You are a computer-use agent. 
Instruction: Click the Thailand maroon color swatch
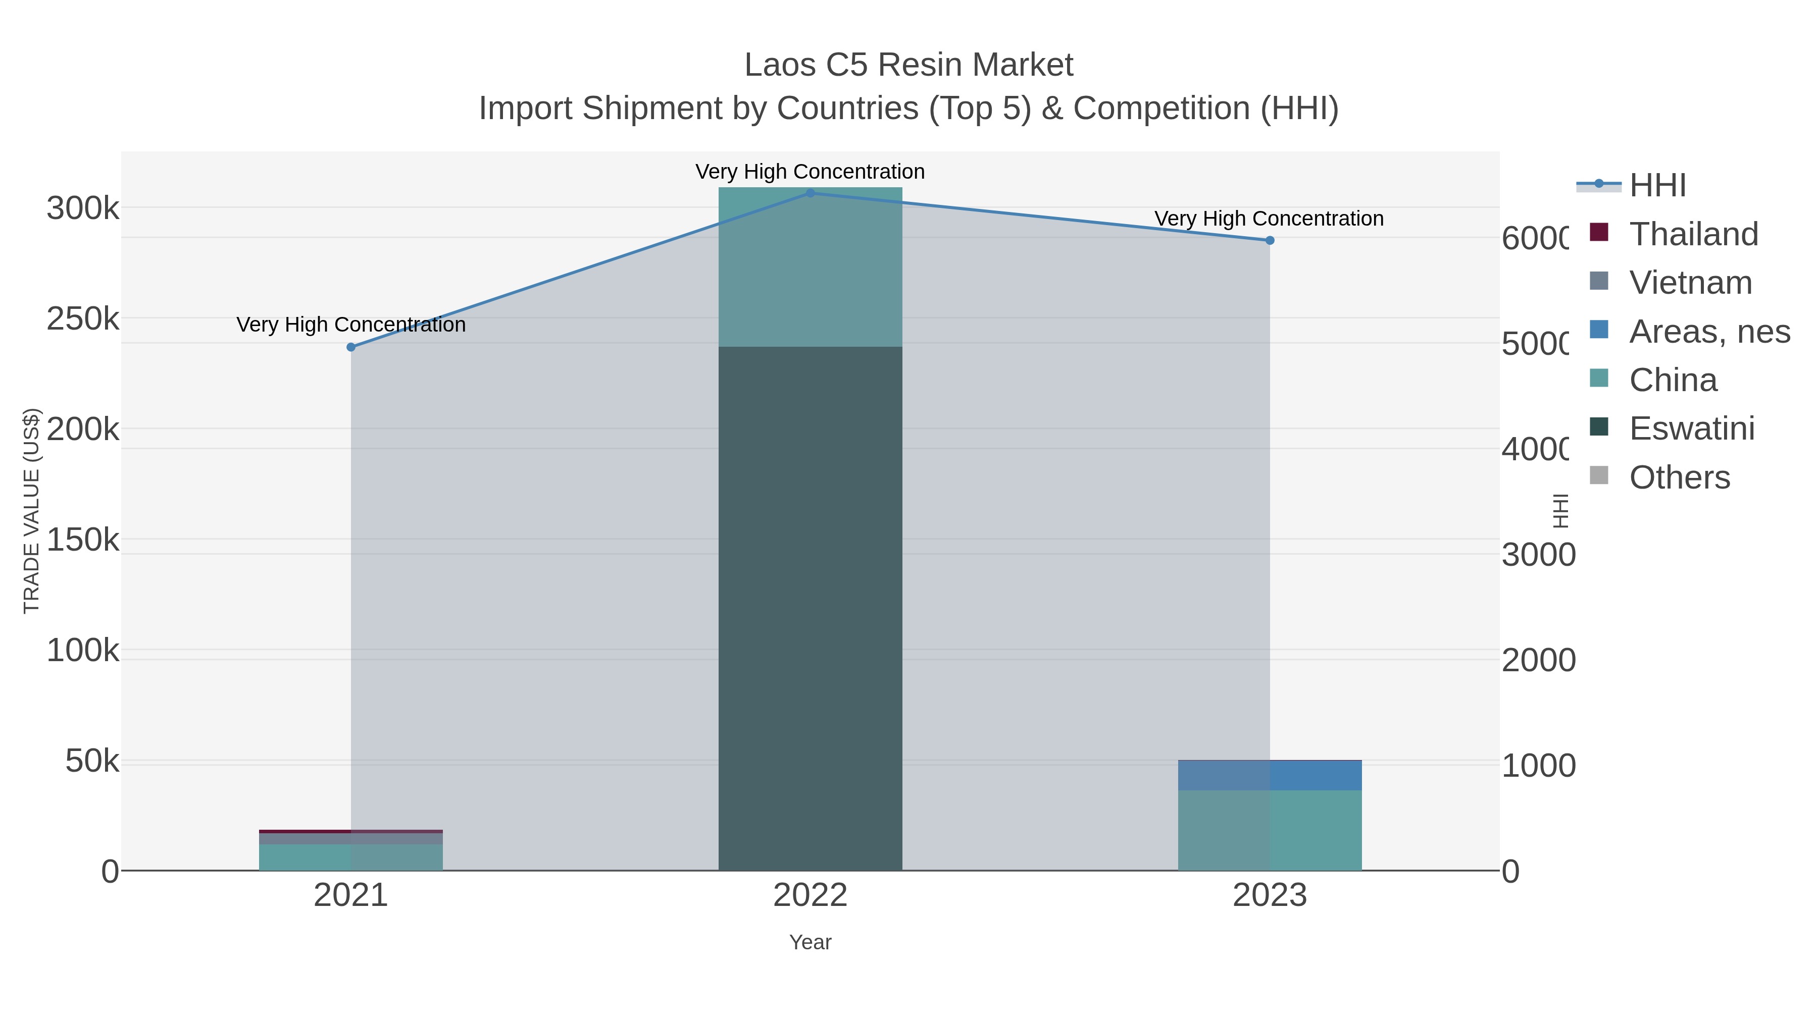(x=1599, y=232)
